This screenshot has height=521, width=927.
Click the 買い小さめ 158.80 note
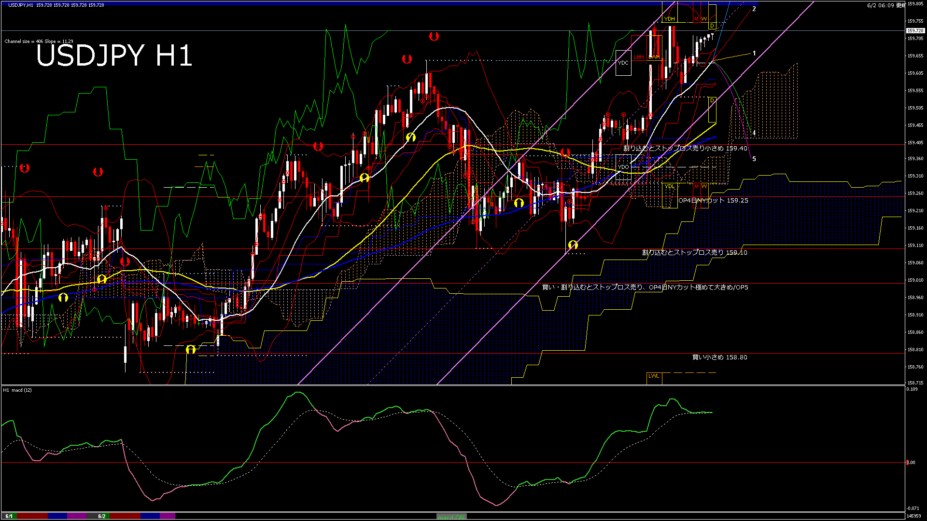tap(719, 357)
